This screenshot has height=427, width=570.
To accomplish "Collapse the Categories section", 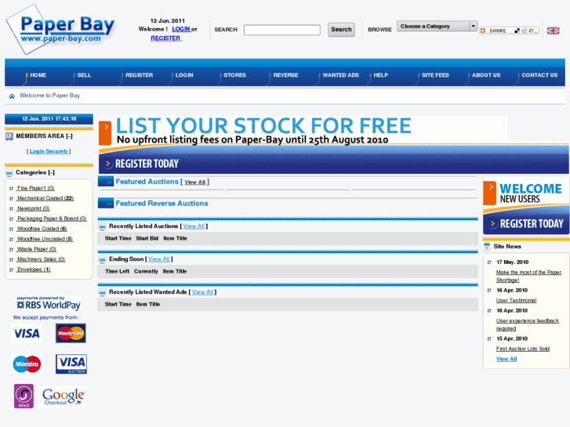I will click(51, 172).
